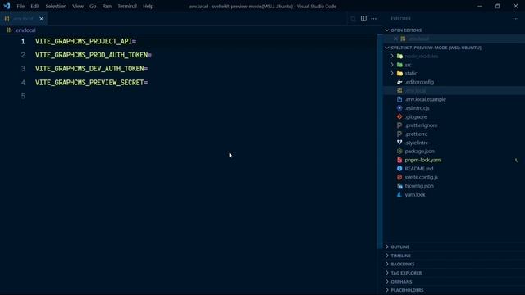Open the File menu
The image size is (525, 295).
(21, 6)
